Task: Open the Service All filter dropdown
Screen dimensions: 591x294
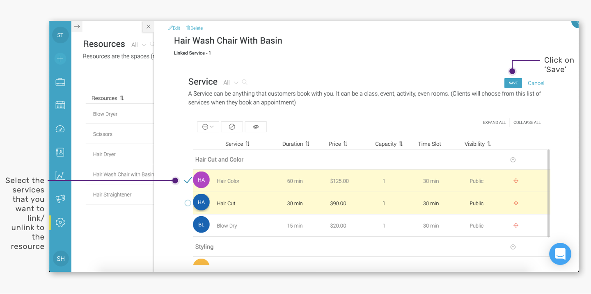Action: click(230, 83)
